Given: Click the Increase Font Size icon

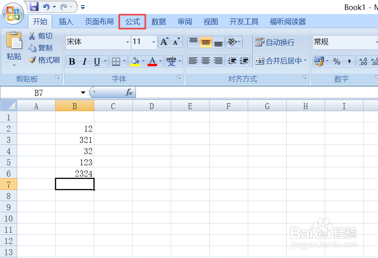Looking at the screenshot, I should coord(164,41).
